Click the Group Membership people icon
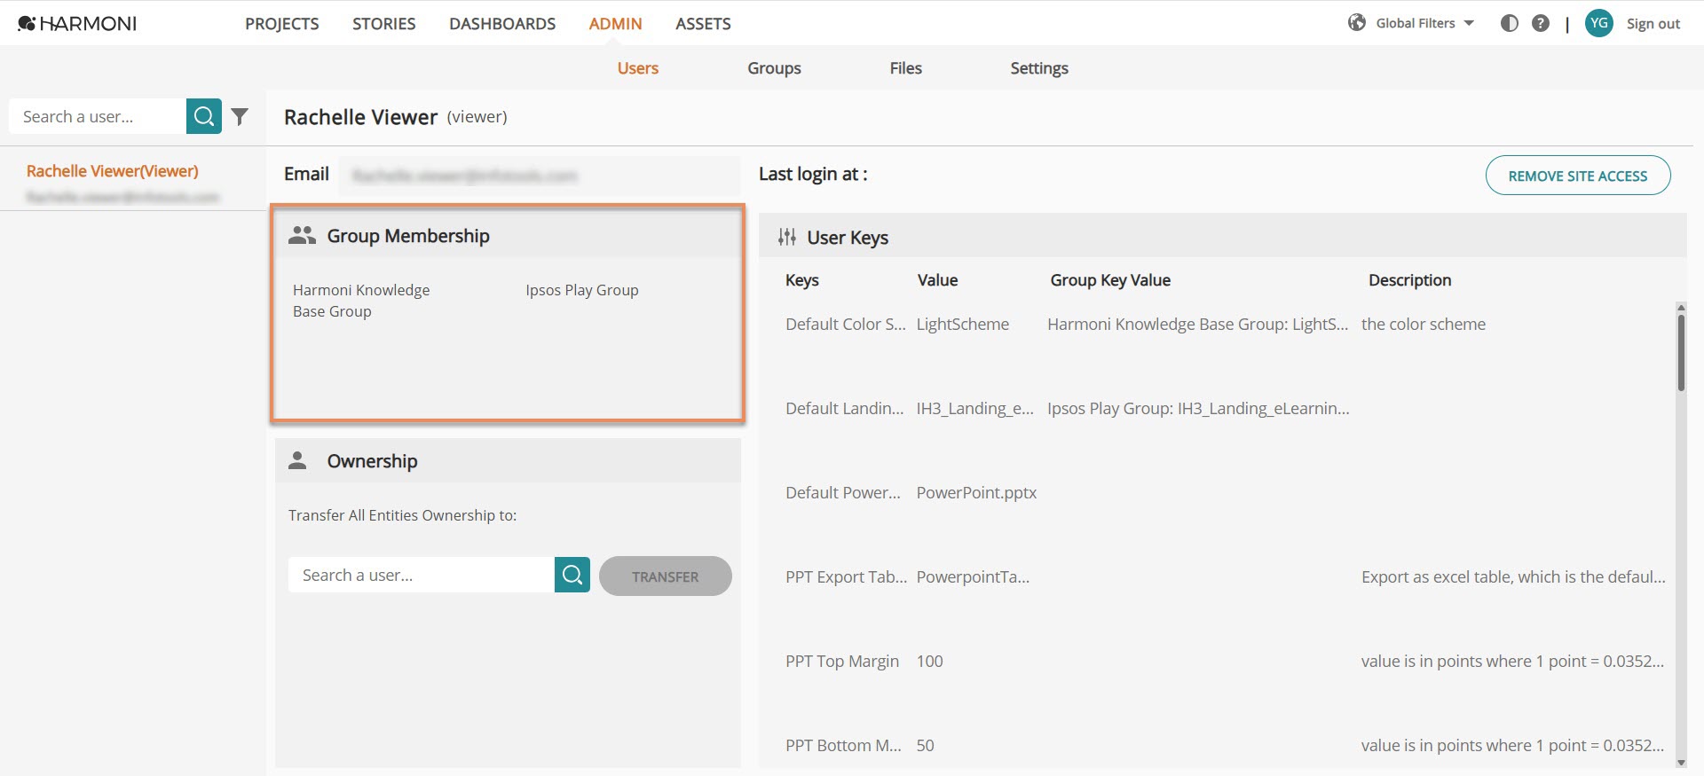Viewport: 1704px width, 776px height. pos(302,235)
